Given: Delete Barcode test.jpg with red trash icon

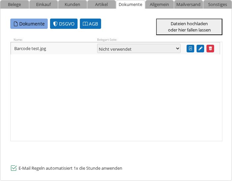Looking at the screenshot, I should (x=210, y=49).
